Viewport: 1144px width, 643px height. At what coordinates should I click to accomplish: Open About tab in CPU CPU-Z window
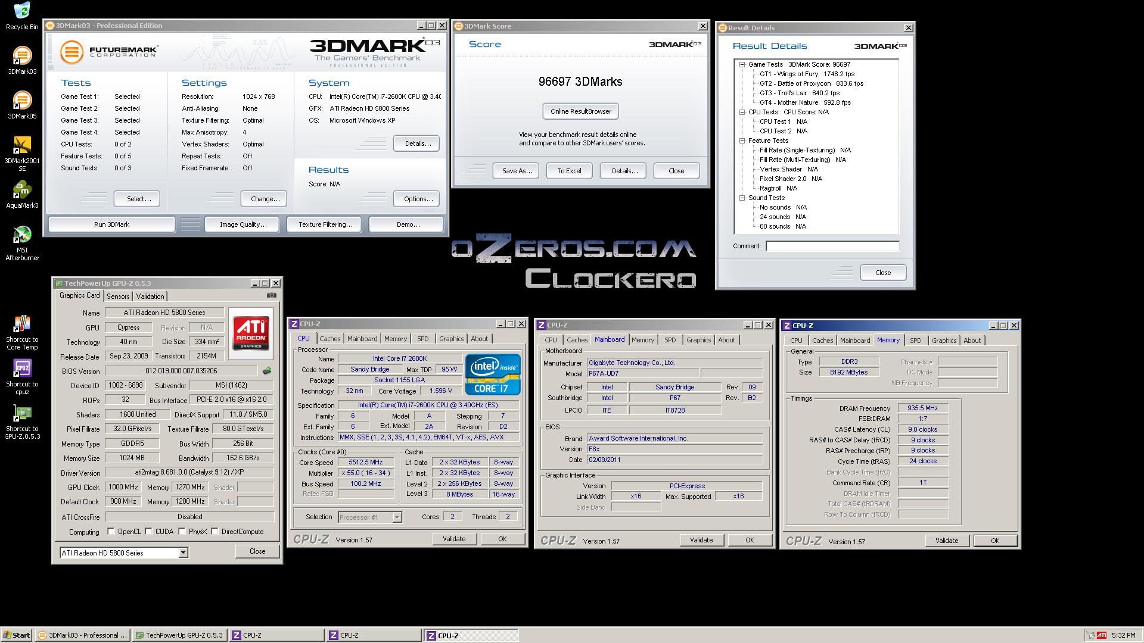[x=479, y=339]
